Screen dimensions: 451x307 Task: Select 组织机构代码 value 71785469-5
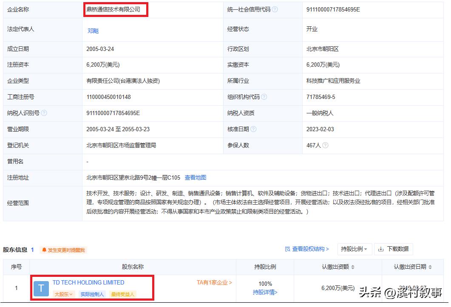click(321, 97)
